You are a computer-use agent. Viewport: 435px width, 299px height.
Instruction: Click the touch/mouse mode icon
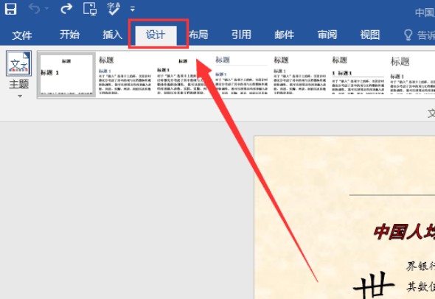point(90,9)
